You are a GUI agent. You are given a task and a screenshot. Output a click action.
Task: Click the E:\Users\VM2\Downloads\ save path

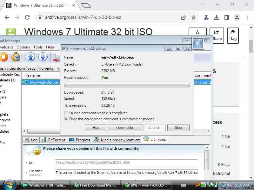[x=122, y=64]
